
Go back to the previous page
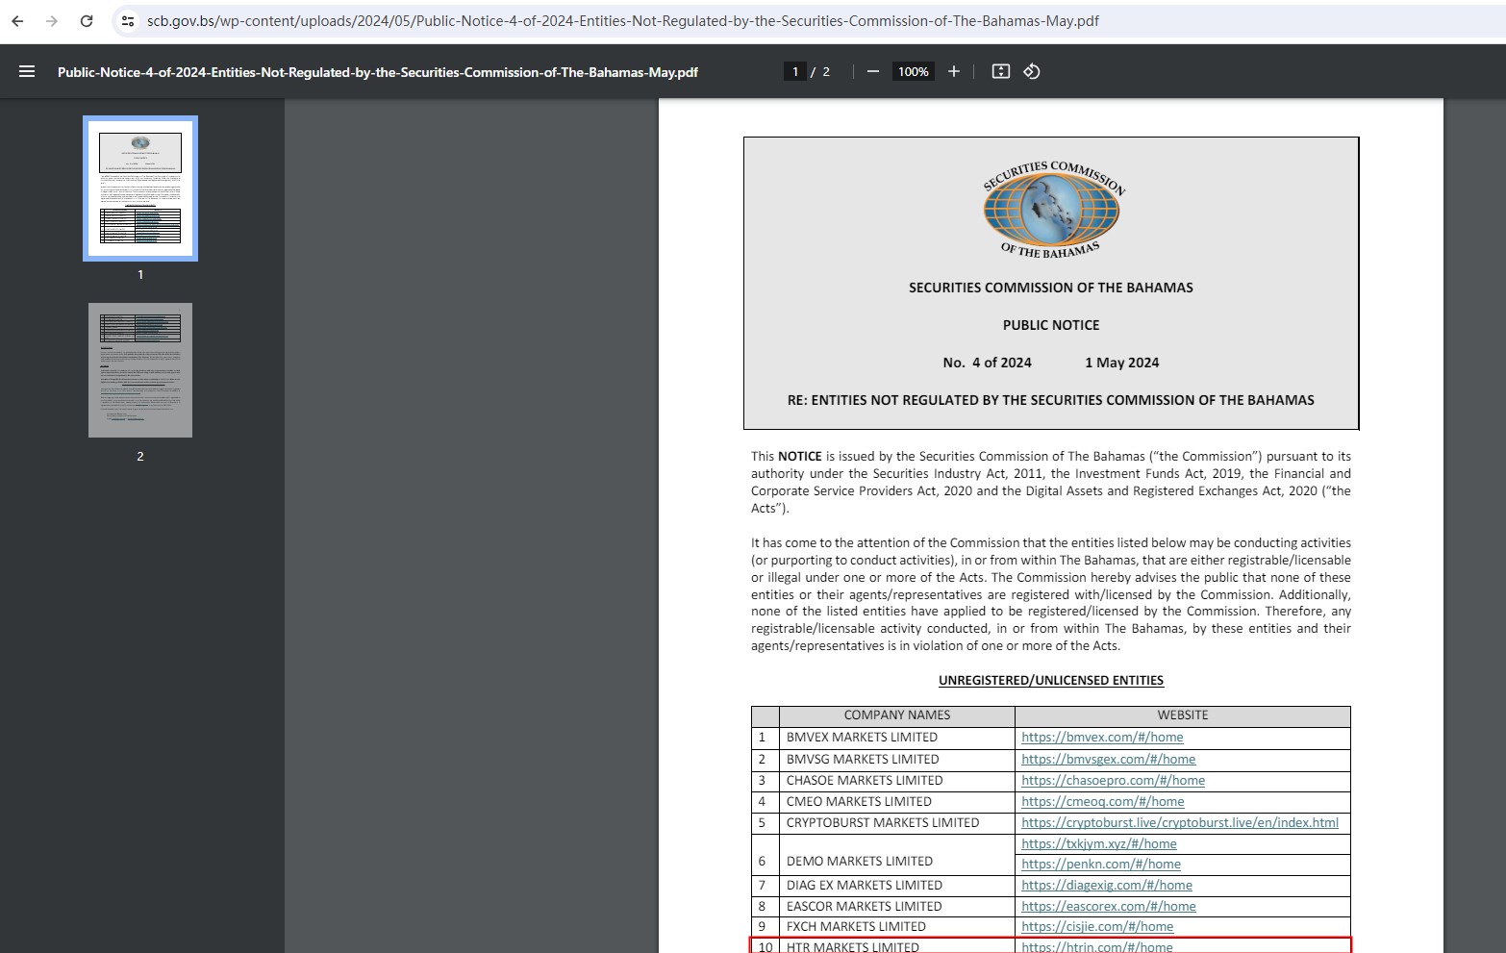[x=17, y=21]
